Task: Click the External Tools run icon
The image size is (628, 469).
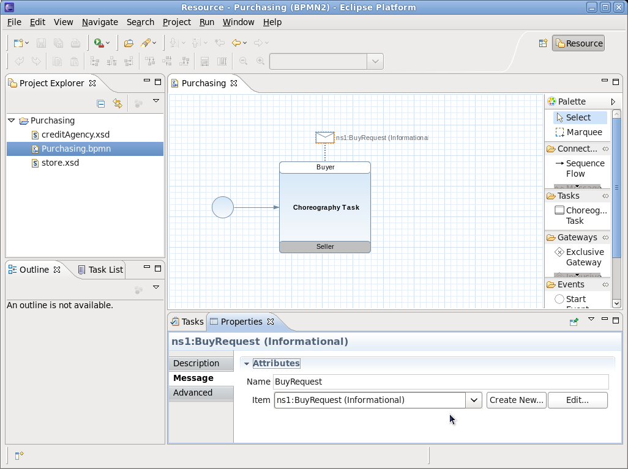Action: coord(99,43)
